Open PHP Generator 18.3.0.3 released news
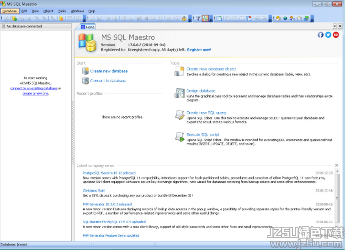Viewport: 345px width, 250px height. point(107,204)
